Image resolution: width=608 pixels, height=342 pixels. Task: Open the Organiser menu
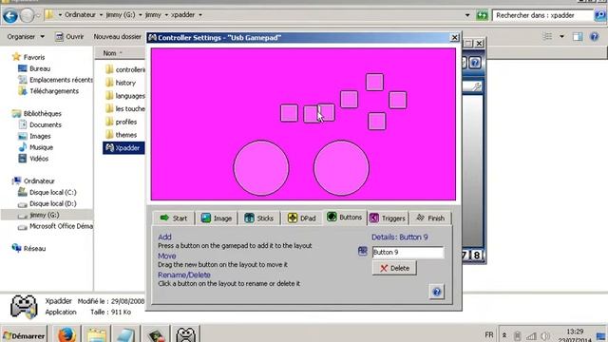click(26, 36)
